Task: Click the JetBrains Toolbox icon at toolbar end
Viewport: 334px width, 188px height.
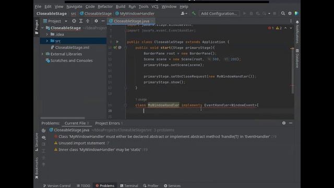Action: coord(296,14)
